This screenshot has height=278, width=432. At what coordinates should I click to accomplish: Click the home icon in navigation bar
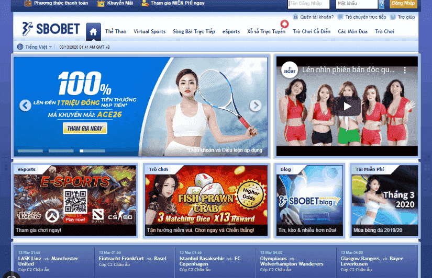[93, 32]
